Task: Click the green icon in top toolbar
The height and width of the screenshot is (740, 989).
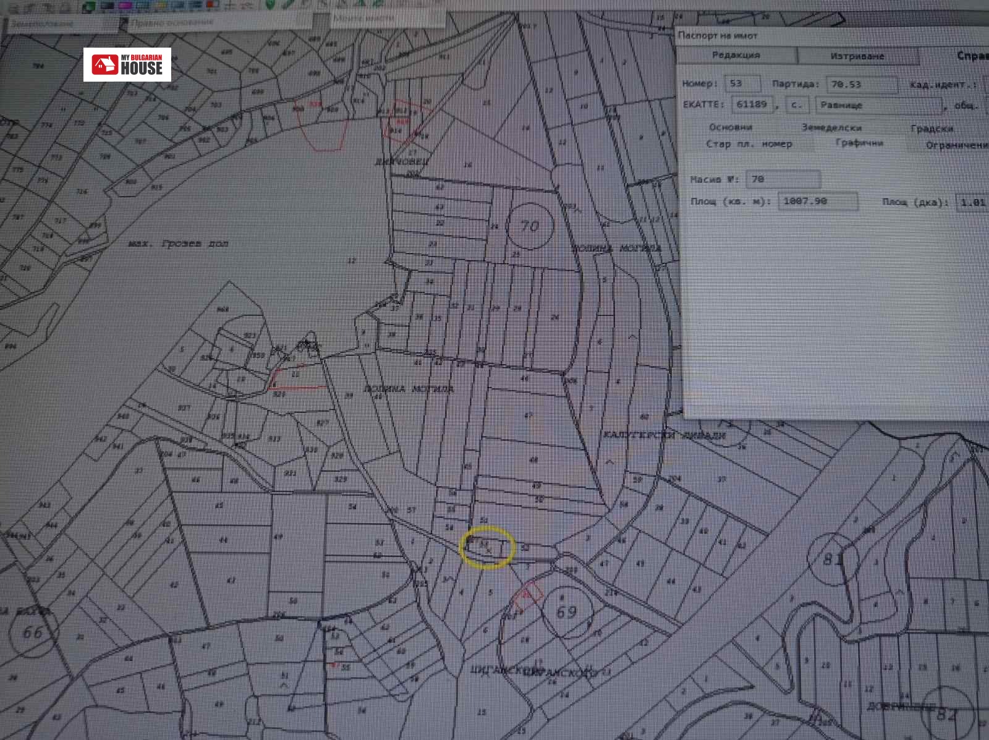Action: (x=90, y=6)
